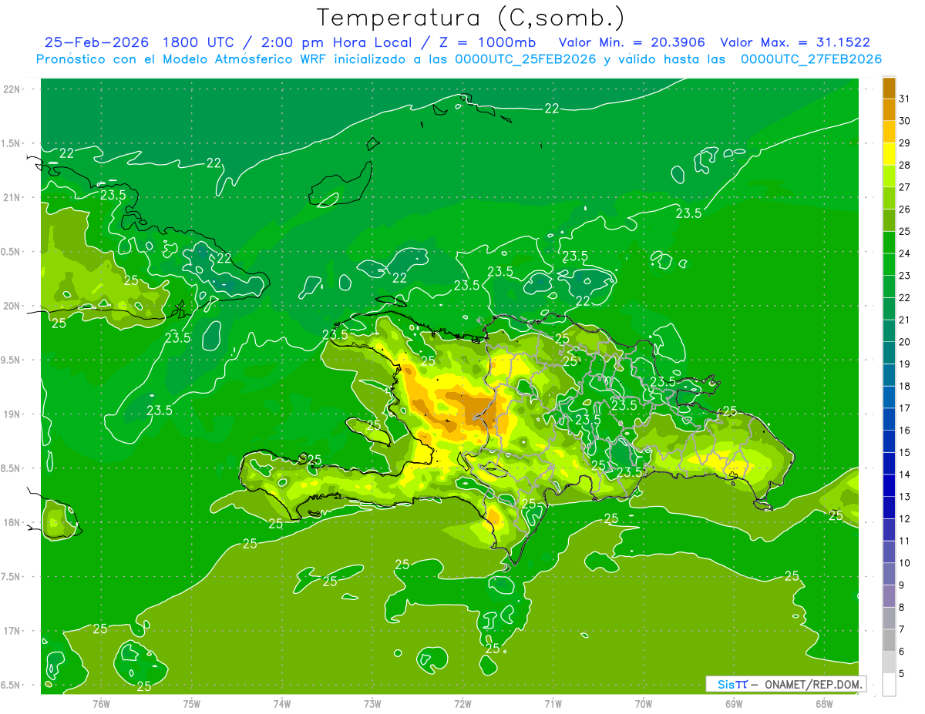Click longitude axis label "69W"
The width and height of the screenshot is (925, 714).
pyautogui.click(x=734, y=704)
